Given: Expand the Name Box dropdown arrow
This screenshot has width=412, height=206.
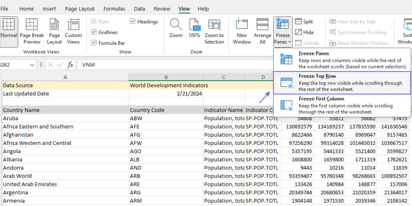Looking at the screenshot, I should 33,65.
